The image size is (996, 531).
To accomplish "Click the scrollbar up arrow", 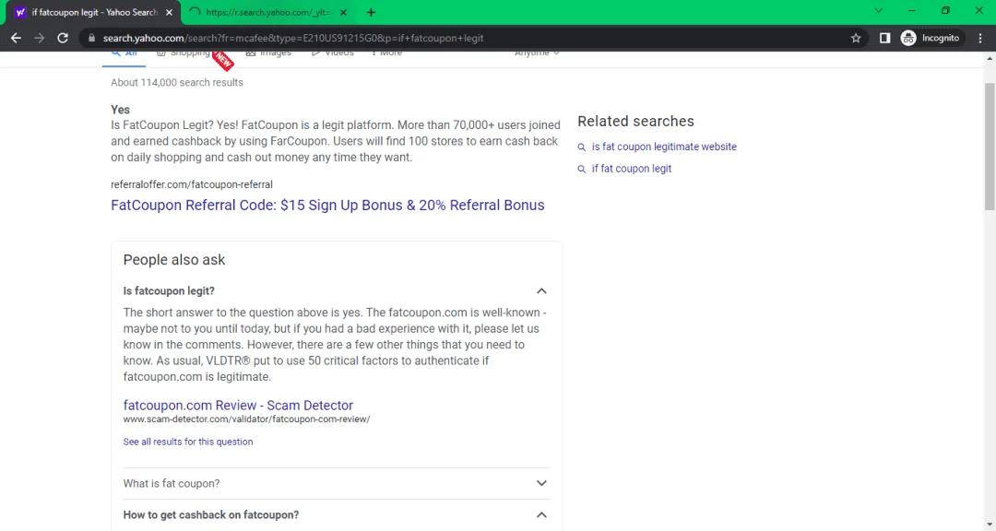I will [x=990, y=58].
